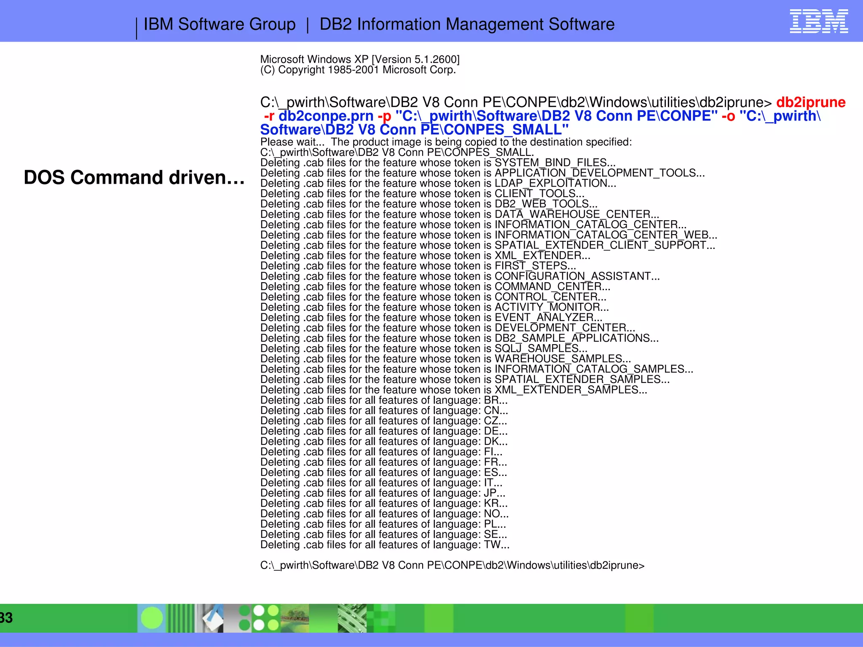
Task: Click the line with token SQLJ_SAMPLES
Action: click(424, 348)
